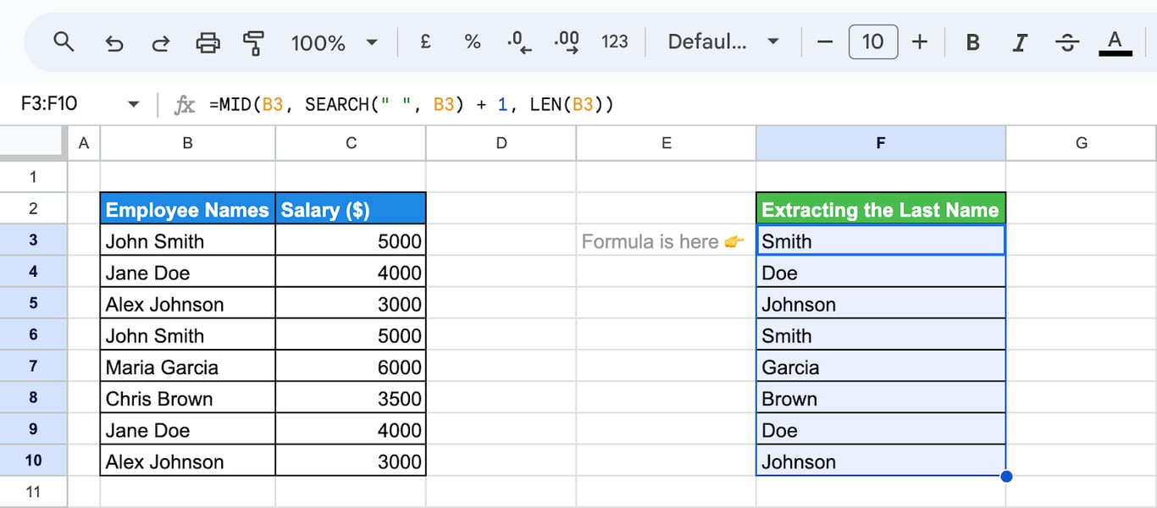Activate the paint format roller
The image size is (1157, 508).
[x=253, y=41]
